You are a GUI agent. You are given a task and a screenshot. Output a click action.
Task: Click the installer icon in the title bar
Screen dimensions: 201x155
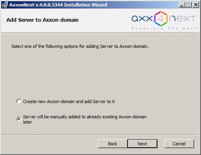(x=5, y=5)
